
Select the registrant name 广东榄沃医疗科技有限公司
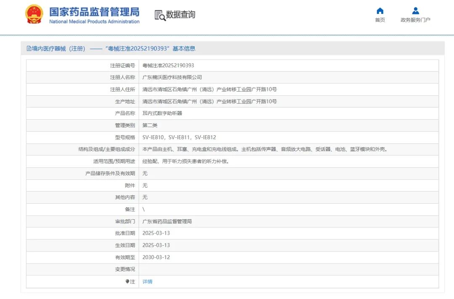click(x=172, y=77)
